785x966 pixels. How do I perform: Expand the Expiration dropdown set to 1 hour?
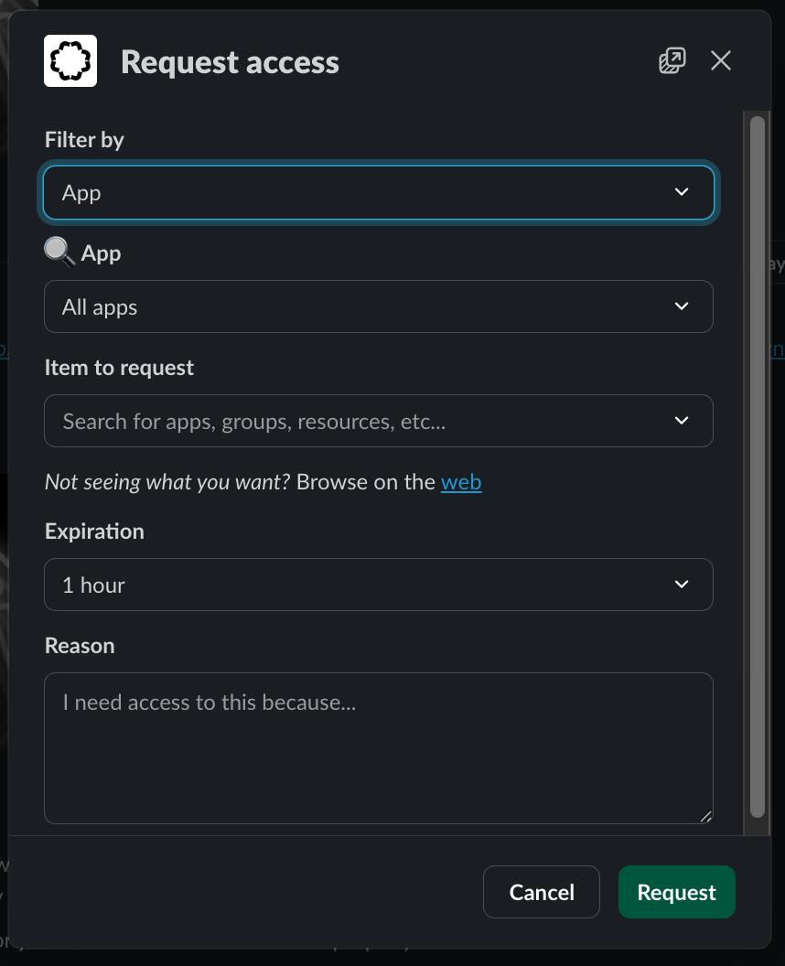click(x=378, y=584)
